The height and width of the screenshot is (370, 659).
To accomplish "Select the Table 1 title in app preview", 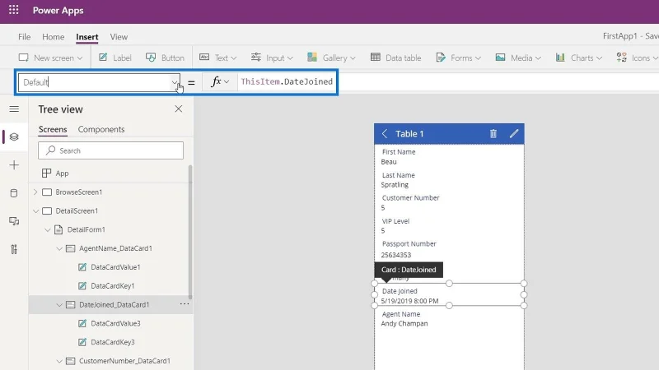I will point(409,134).
